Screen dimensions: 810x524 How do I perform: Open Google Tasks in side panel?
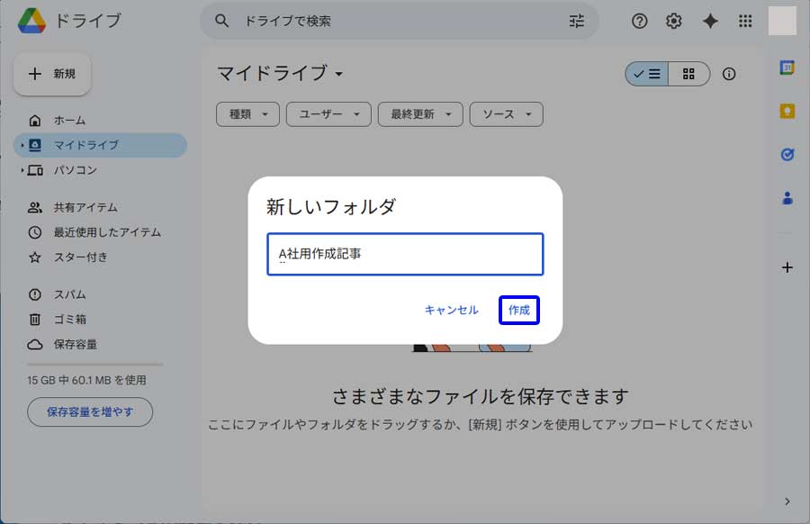coord(787,155)
